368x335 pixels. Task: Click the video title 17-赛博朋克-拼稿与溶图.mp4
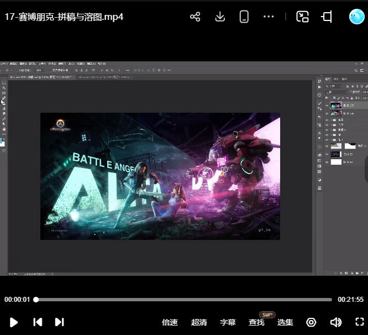64,17
